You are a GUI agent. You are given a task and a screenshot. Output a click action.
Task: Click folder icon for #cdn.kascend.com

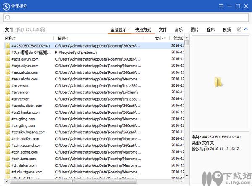(8, 146)
